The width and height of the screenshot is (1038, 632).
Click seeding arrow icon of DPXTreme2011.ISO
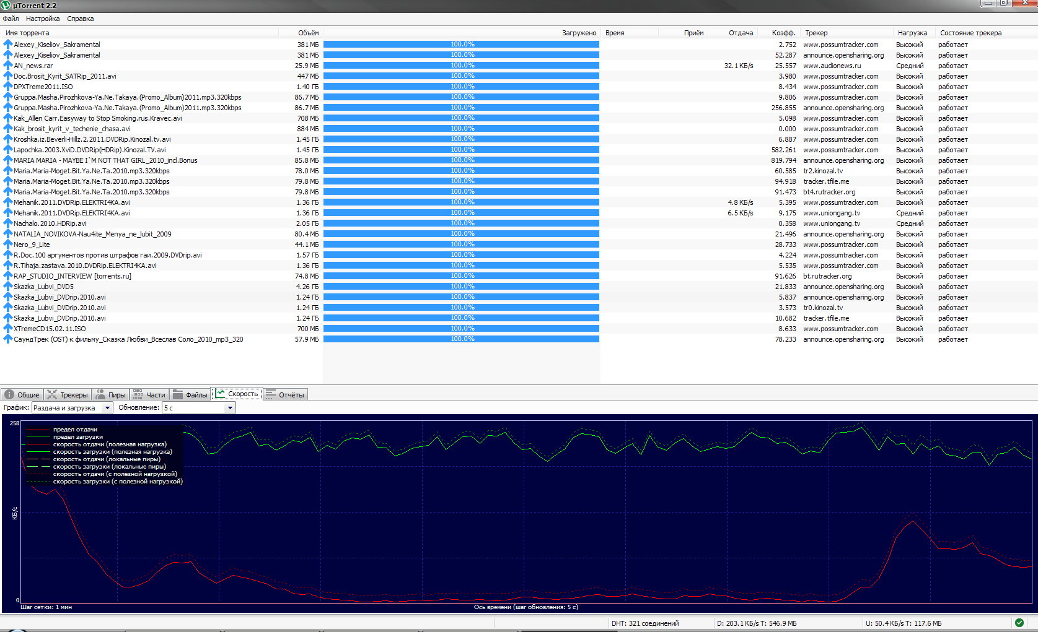[x=8, y=87]
